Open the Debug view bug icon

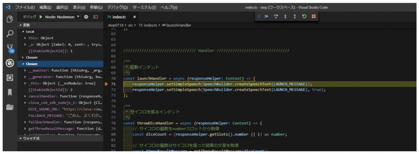[10, 63]
